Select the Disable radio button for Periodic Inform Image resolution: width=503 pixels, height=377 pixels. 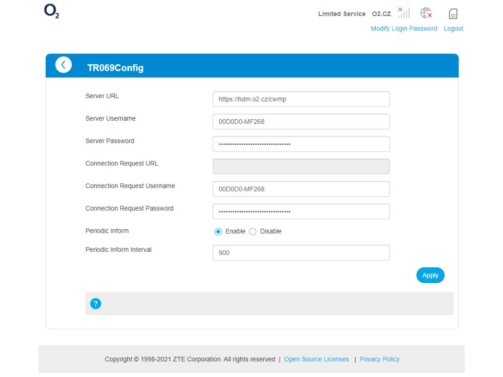tap(253, 232)
